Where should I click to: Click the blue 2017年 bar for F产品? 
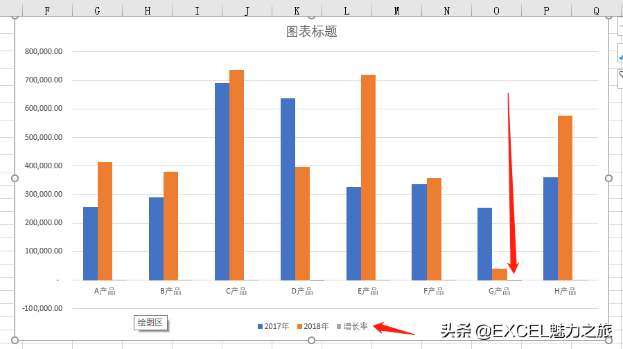tap(419, 232)
